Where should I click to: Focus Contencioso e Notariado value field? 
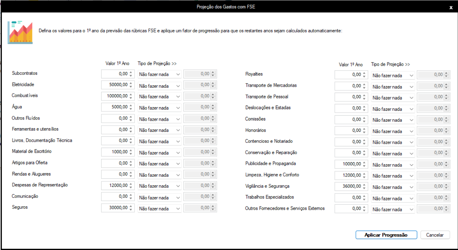pos(351,142)
